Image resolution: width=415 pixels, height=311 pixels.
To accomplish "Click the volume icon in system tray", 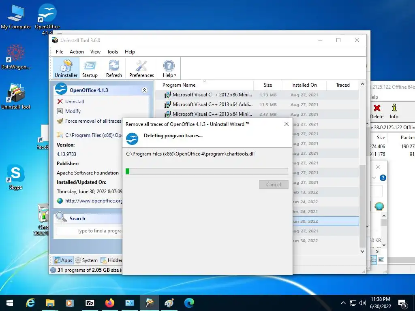I will pos(363,303).
